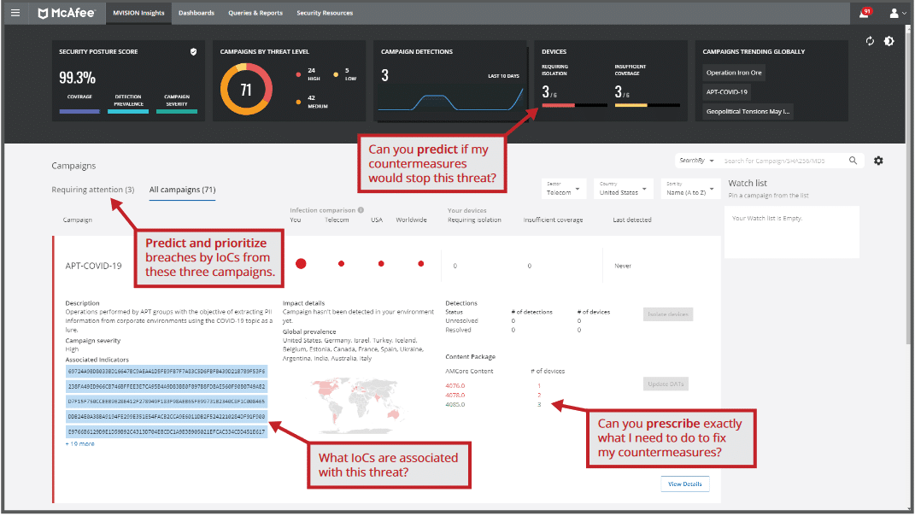This screenshot has height=516, width=915.
Task: Click the Insufficient Coverage yellow progress bar
Action: 647,106
